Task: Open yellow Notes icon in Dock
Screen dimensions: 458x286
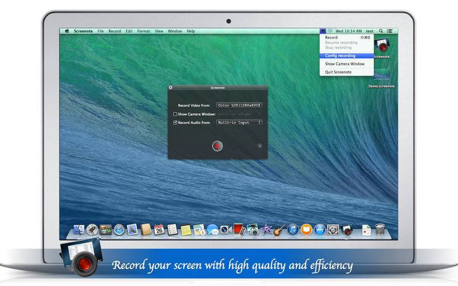Action: [x=185, y=230]
